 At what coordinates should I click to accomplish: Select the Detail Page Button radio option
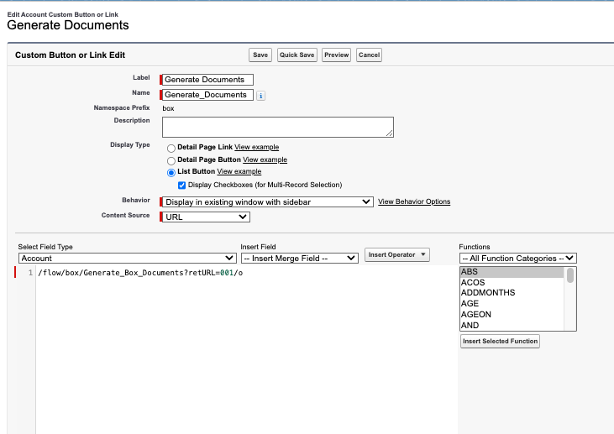pos(171,160)
